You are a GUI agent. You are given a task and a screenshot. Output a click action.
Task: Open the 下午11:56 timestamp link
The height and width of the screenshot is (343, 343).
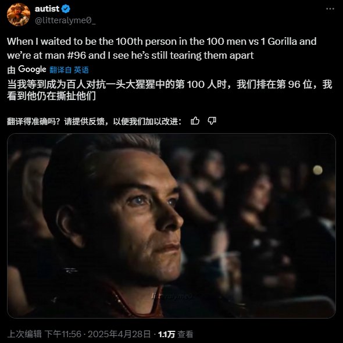(63, 334)
